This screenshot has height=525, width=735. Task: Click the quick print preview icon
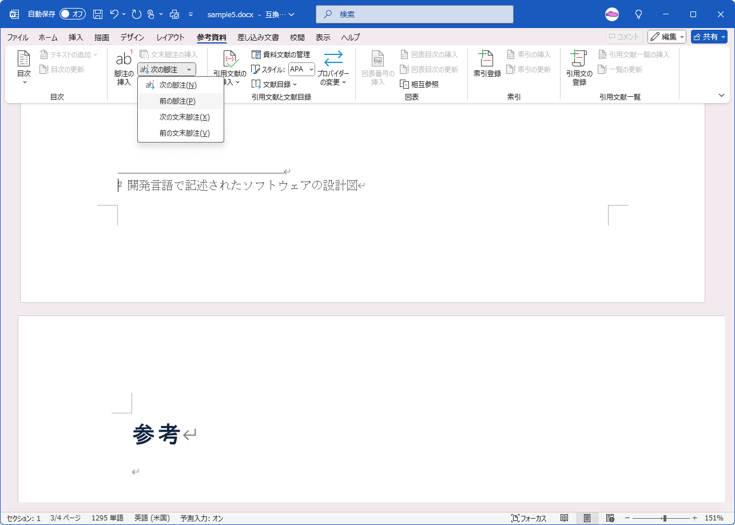(174, 14)
